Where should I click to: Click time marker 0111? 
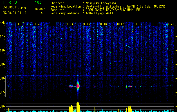pos(19,24)
